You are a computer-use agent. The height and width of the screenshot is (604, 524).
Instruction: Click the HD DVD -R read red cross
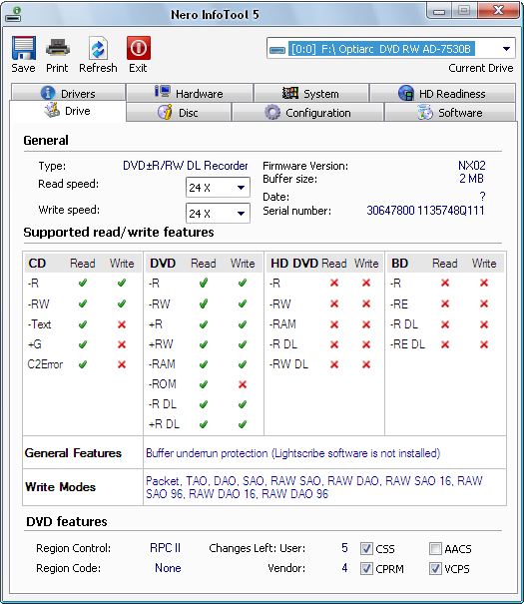tap(334, 284)
